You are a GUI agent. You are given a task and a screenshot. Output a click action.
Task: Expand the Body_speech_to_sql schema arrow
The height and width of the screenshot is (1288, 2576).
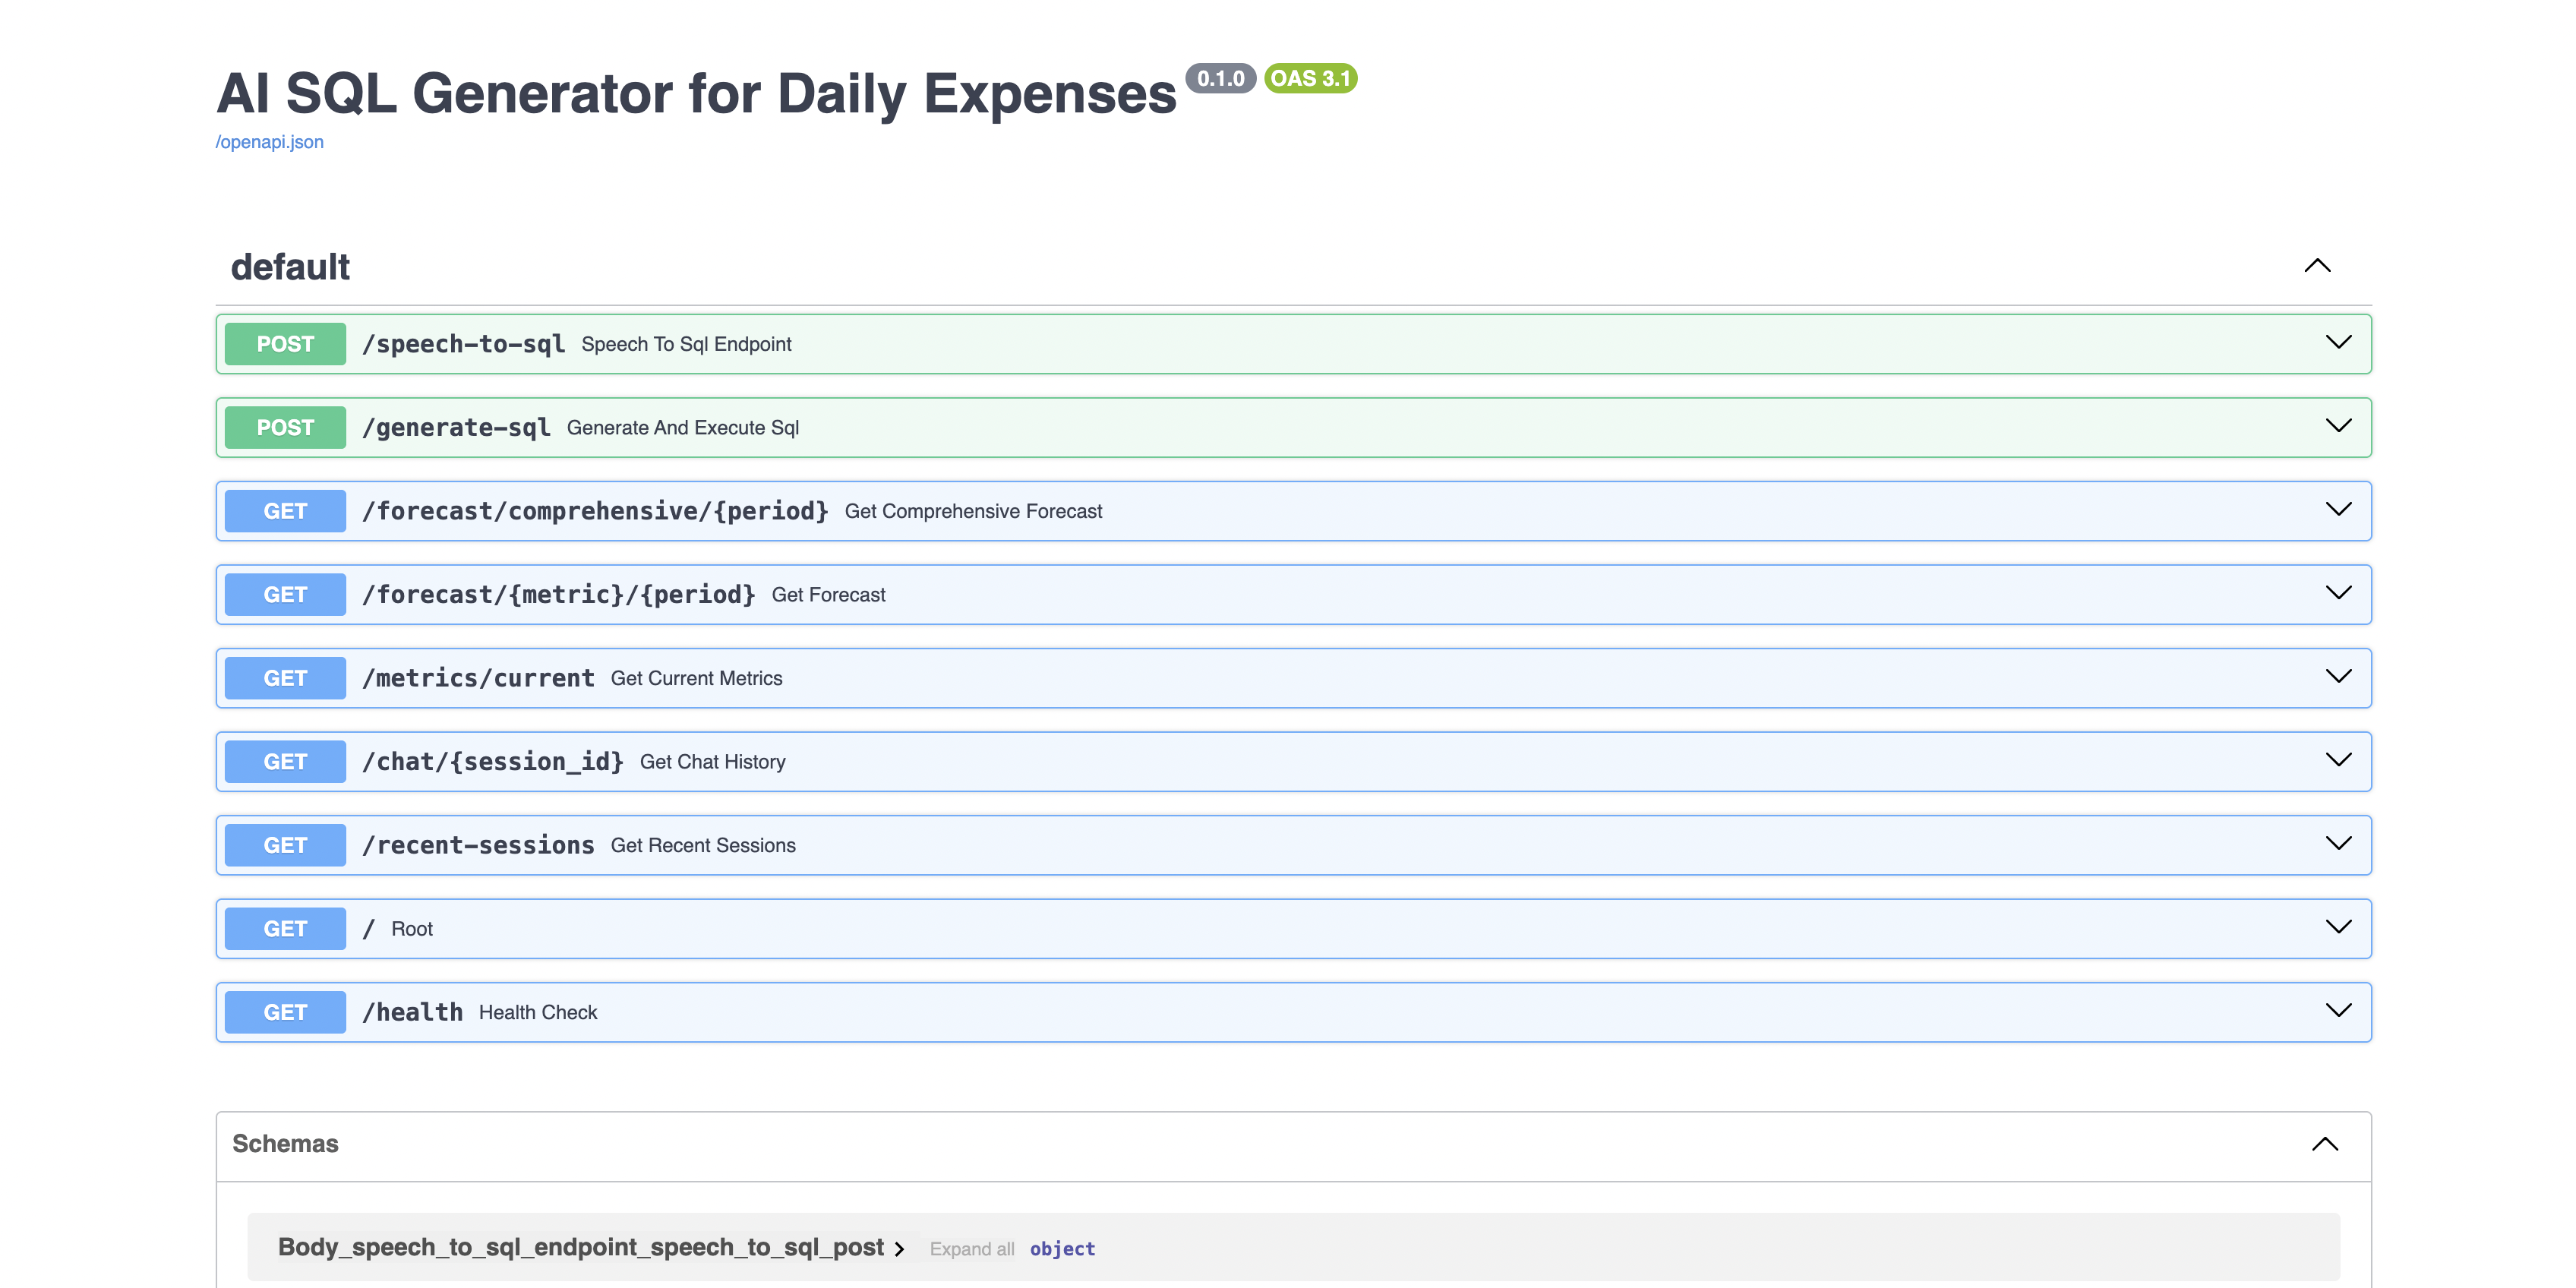899,1249
